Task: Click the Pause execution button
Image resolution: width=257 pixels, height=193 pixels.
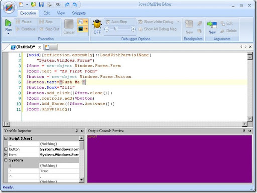Action: (x=24, y=22)
